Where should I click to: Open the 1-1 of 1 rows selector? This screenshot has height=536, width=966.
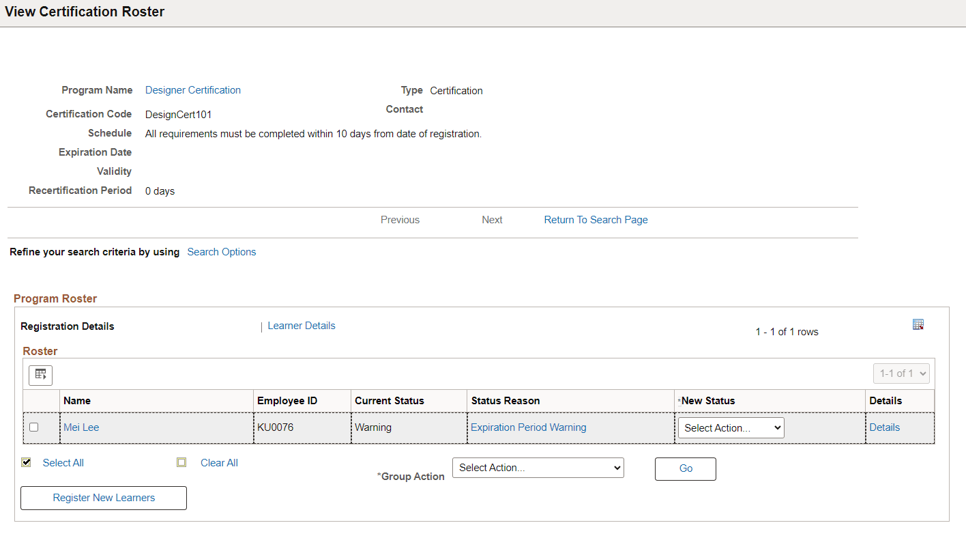click(x=901, y=373)
